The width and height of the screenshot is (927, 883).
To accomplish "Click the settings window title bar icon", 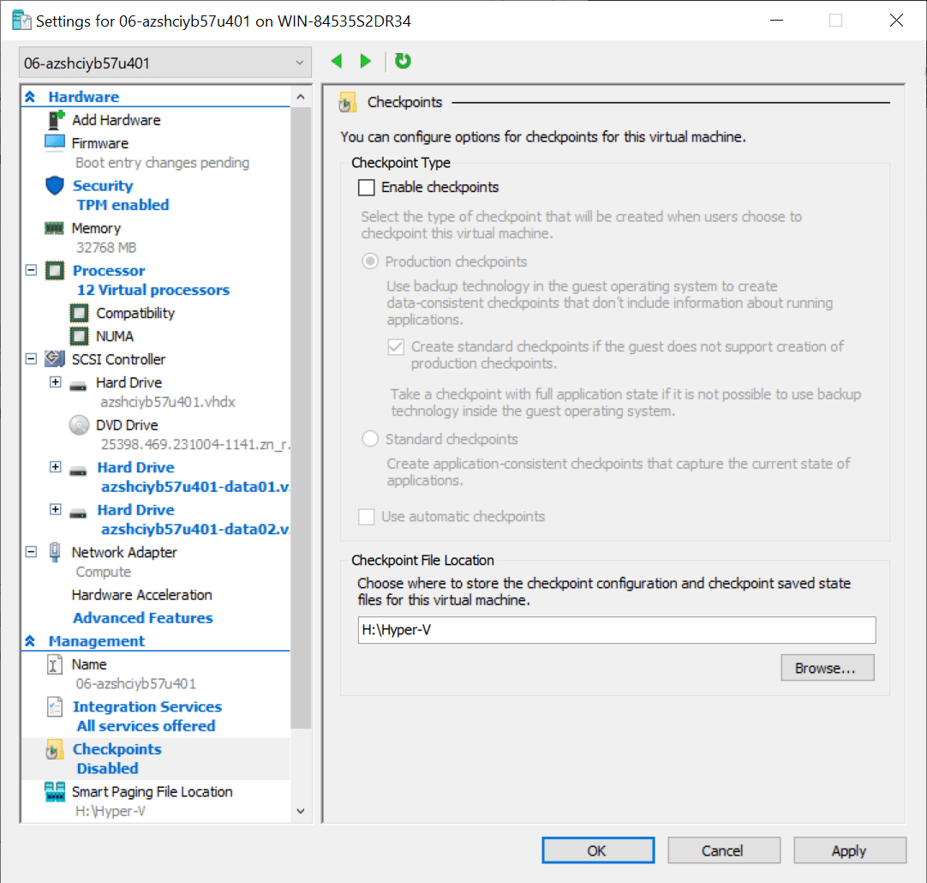I will click(22, 21).
